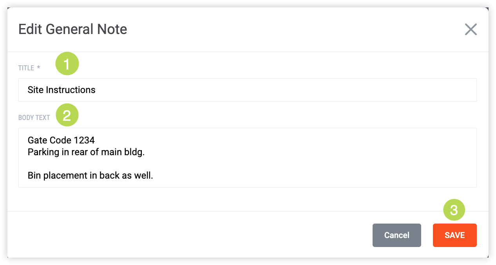Click the required asterisk beside TITLE
Image resolution: width=496 pixels, height=265 pixels.
(x=38, y=68)
